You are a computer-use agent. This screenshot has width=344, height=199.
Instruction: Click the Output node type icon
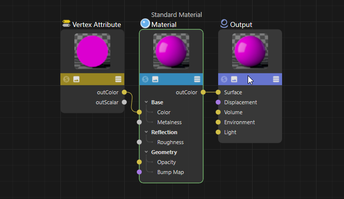(224, 23)
